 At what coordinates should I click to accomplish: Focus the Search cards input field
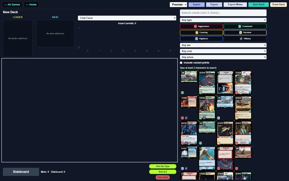point(223,13)
